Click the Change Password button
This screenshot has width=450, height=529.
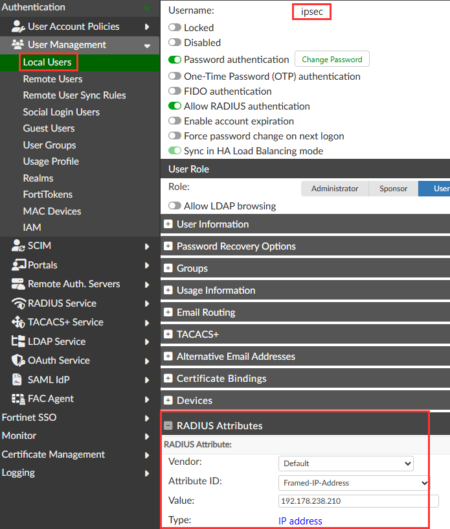(x=332, y=60)
